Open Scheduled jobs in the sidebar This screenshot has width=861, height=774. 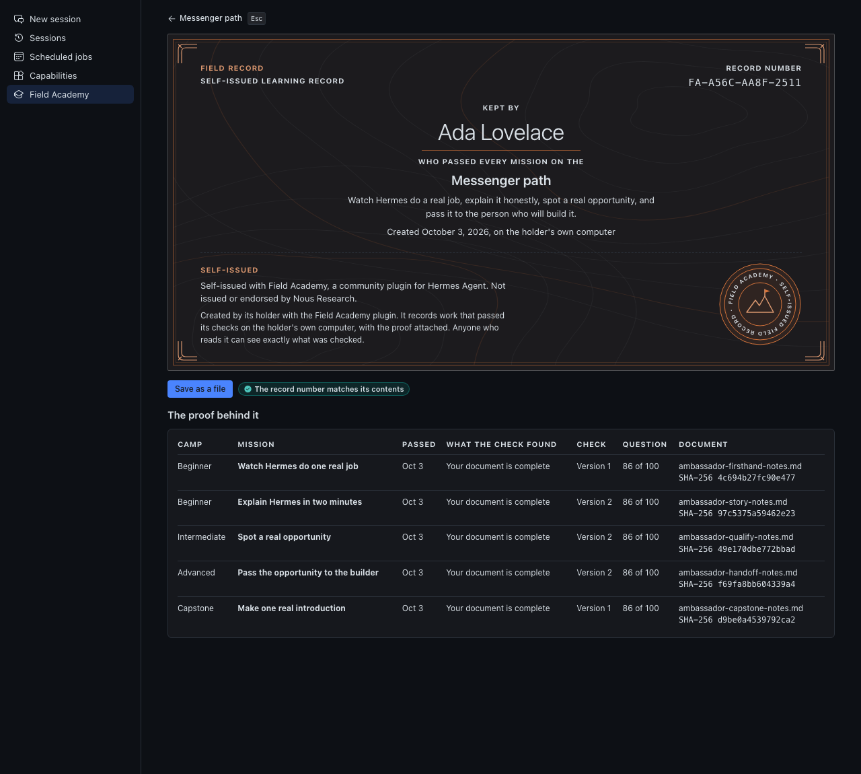(x=70, y=57)
